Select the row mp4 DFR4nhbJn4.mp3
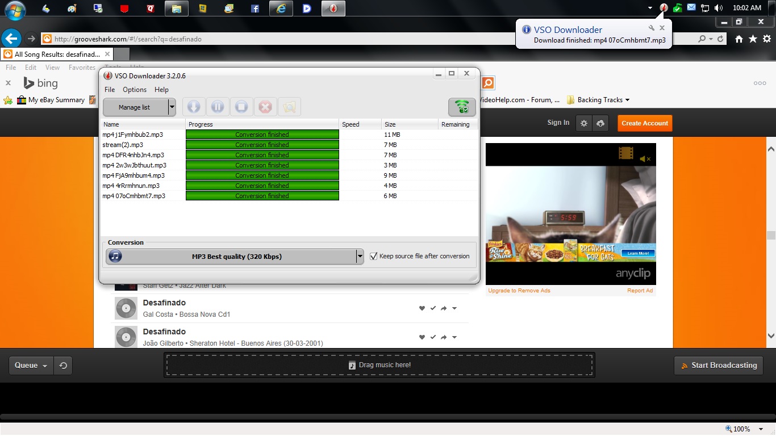Image resolution: width=776 pixels, height=436 pixels. pos(290,155)
